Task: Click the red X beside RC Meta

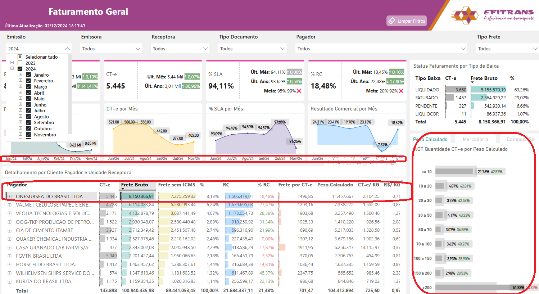Action: (x=401, y=91)
